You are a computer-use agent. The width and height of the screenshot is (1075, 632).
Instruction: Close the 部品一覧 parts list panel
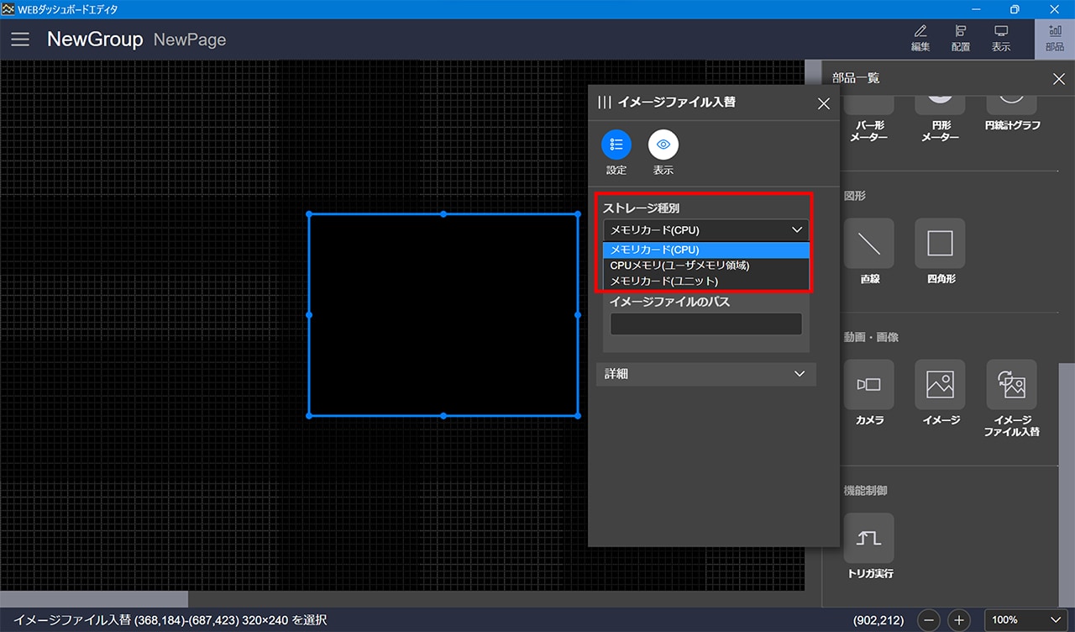[x=1058, y=79]
